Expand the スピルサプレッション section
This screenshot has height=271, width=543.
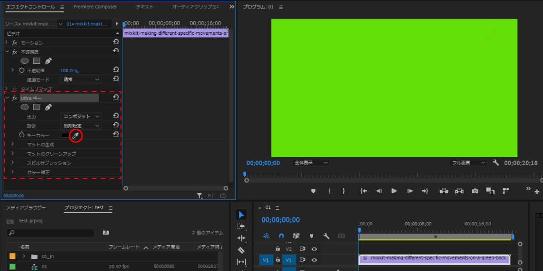(x=12, y=163)
